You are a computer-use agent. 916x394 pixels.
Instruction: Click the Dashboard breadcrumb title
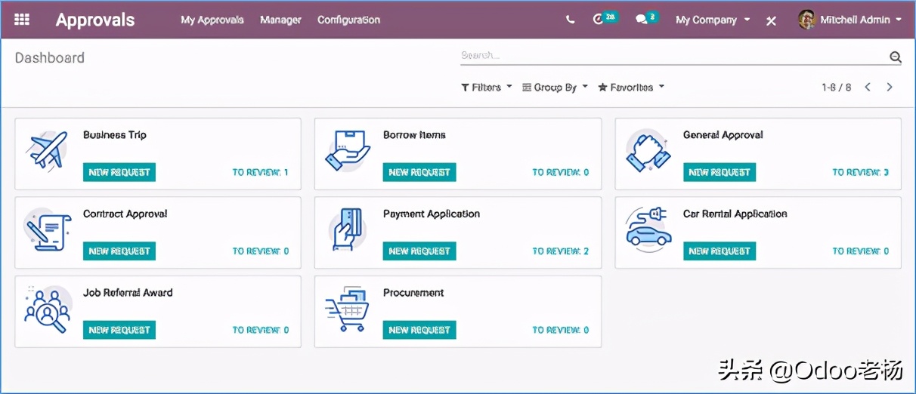[50, 58]
